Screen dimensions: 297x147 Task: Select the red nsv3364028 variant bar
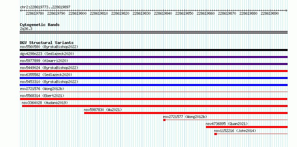[155, 106]
